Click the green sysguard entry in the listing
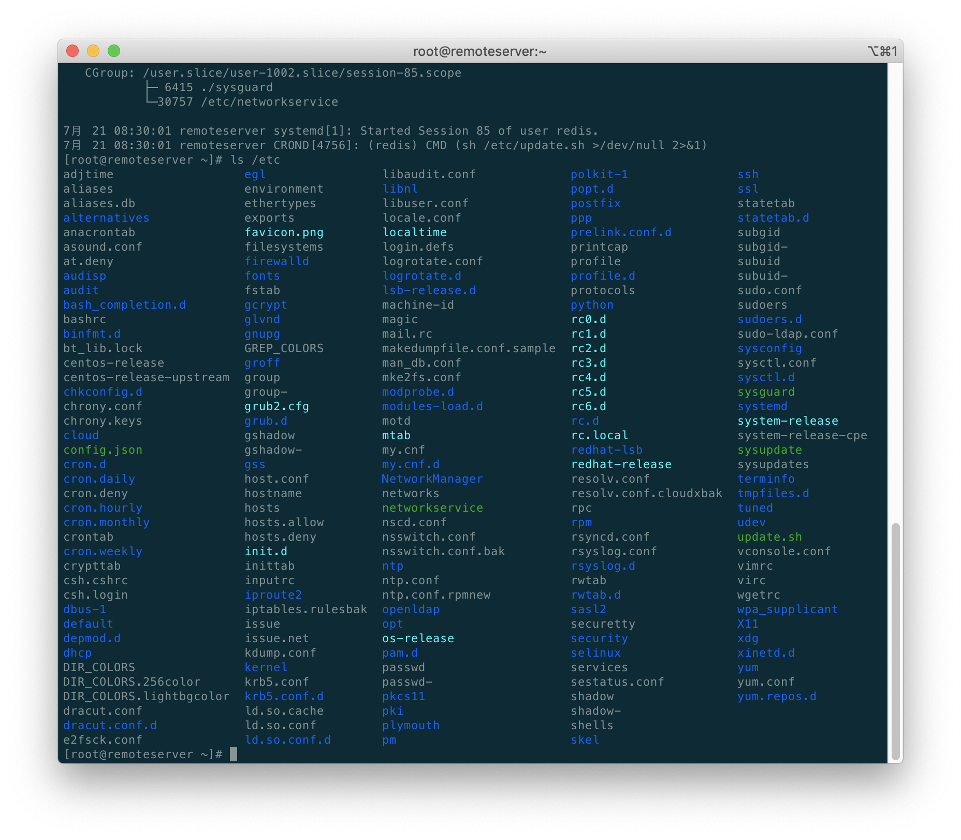The image size is (961, 840). 766,392
